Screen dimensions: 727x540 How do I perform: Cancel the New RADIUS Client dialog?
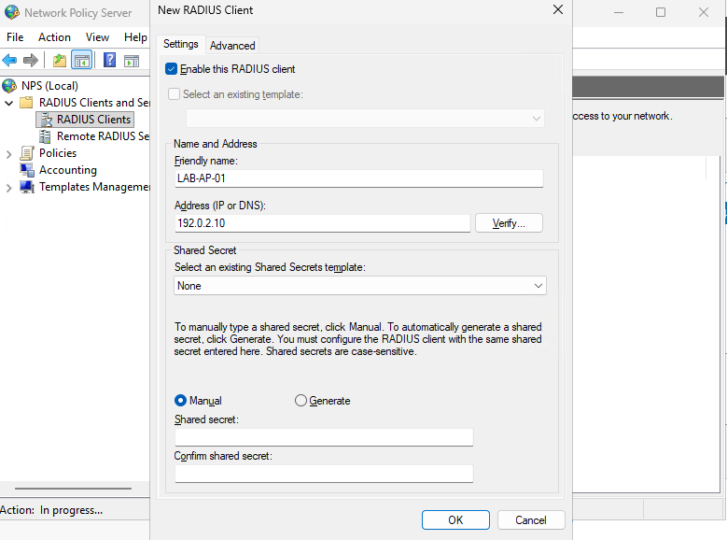point(531,520)
